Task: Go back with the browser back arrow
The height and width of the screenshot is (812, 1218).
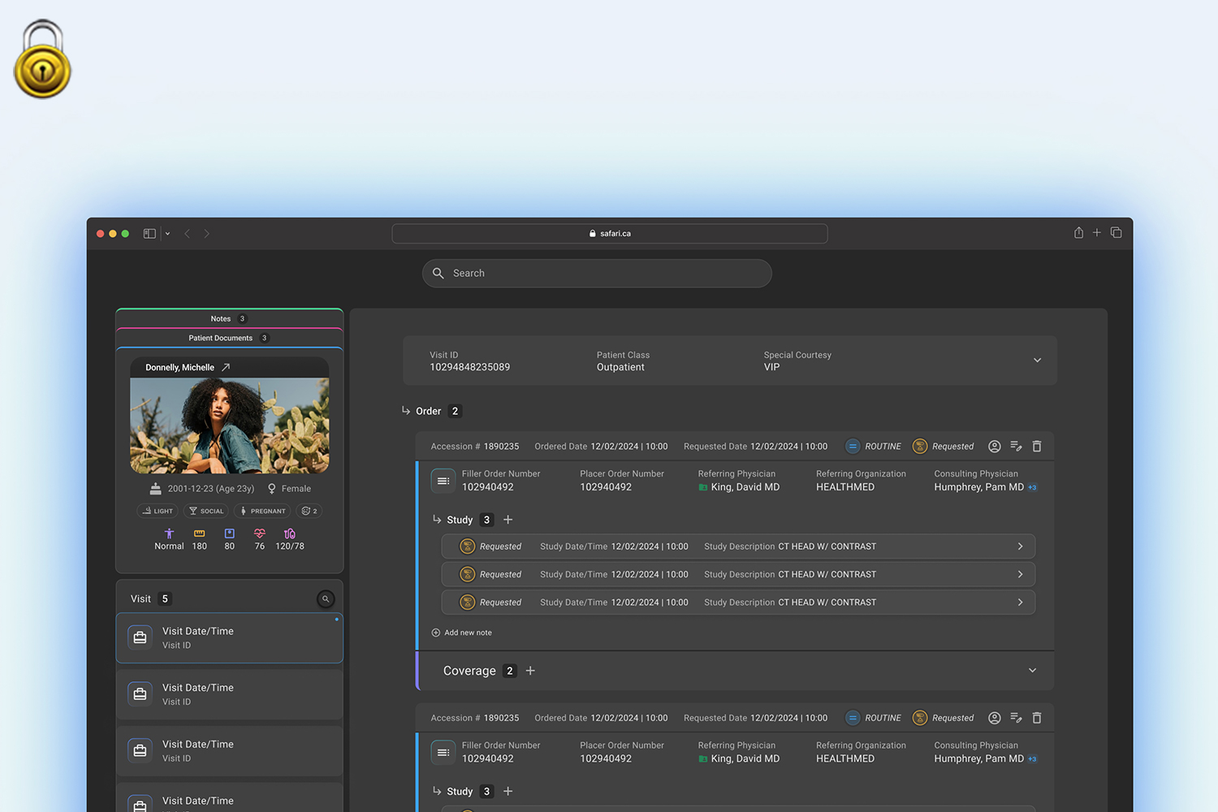Action: tap(188, 234)
